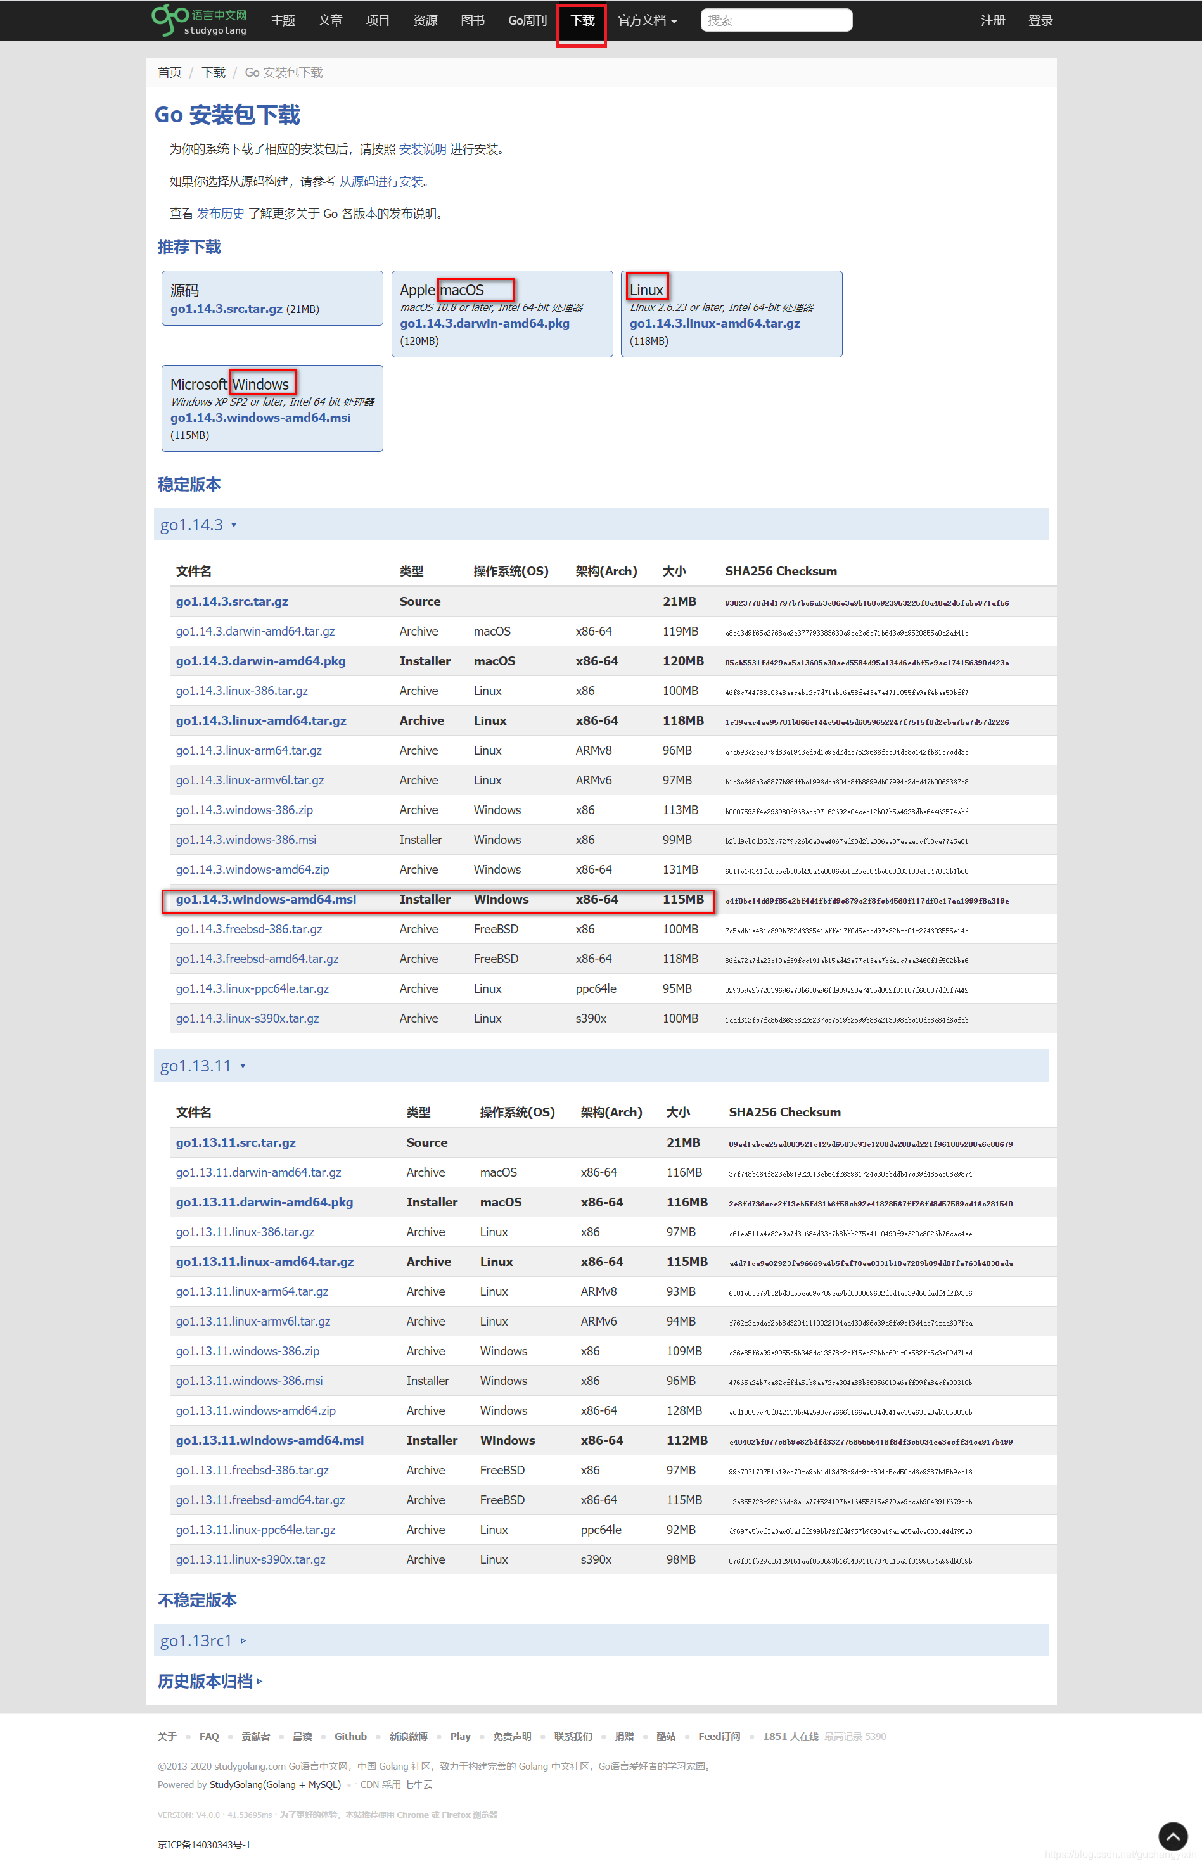Click go1.14.3.darwin-amd64.tar.gz in table
The width and height of the screenshot is (1202, 1866).
(x=255, y=631)
